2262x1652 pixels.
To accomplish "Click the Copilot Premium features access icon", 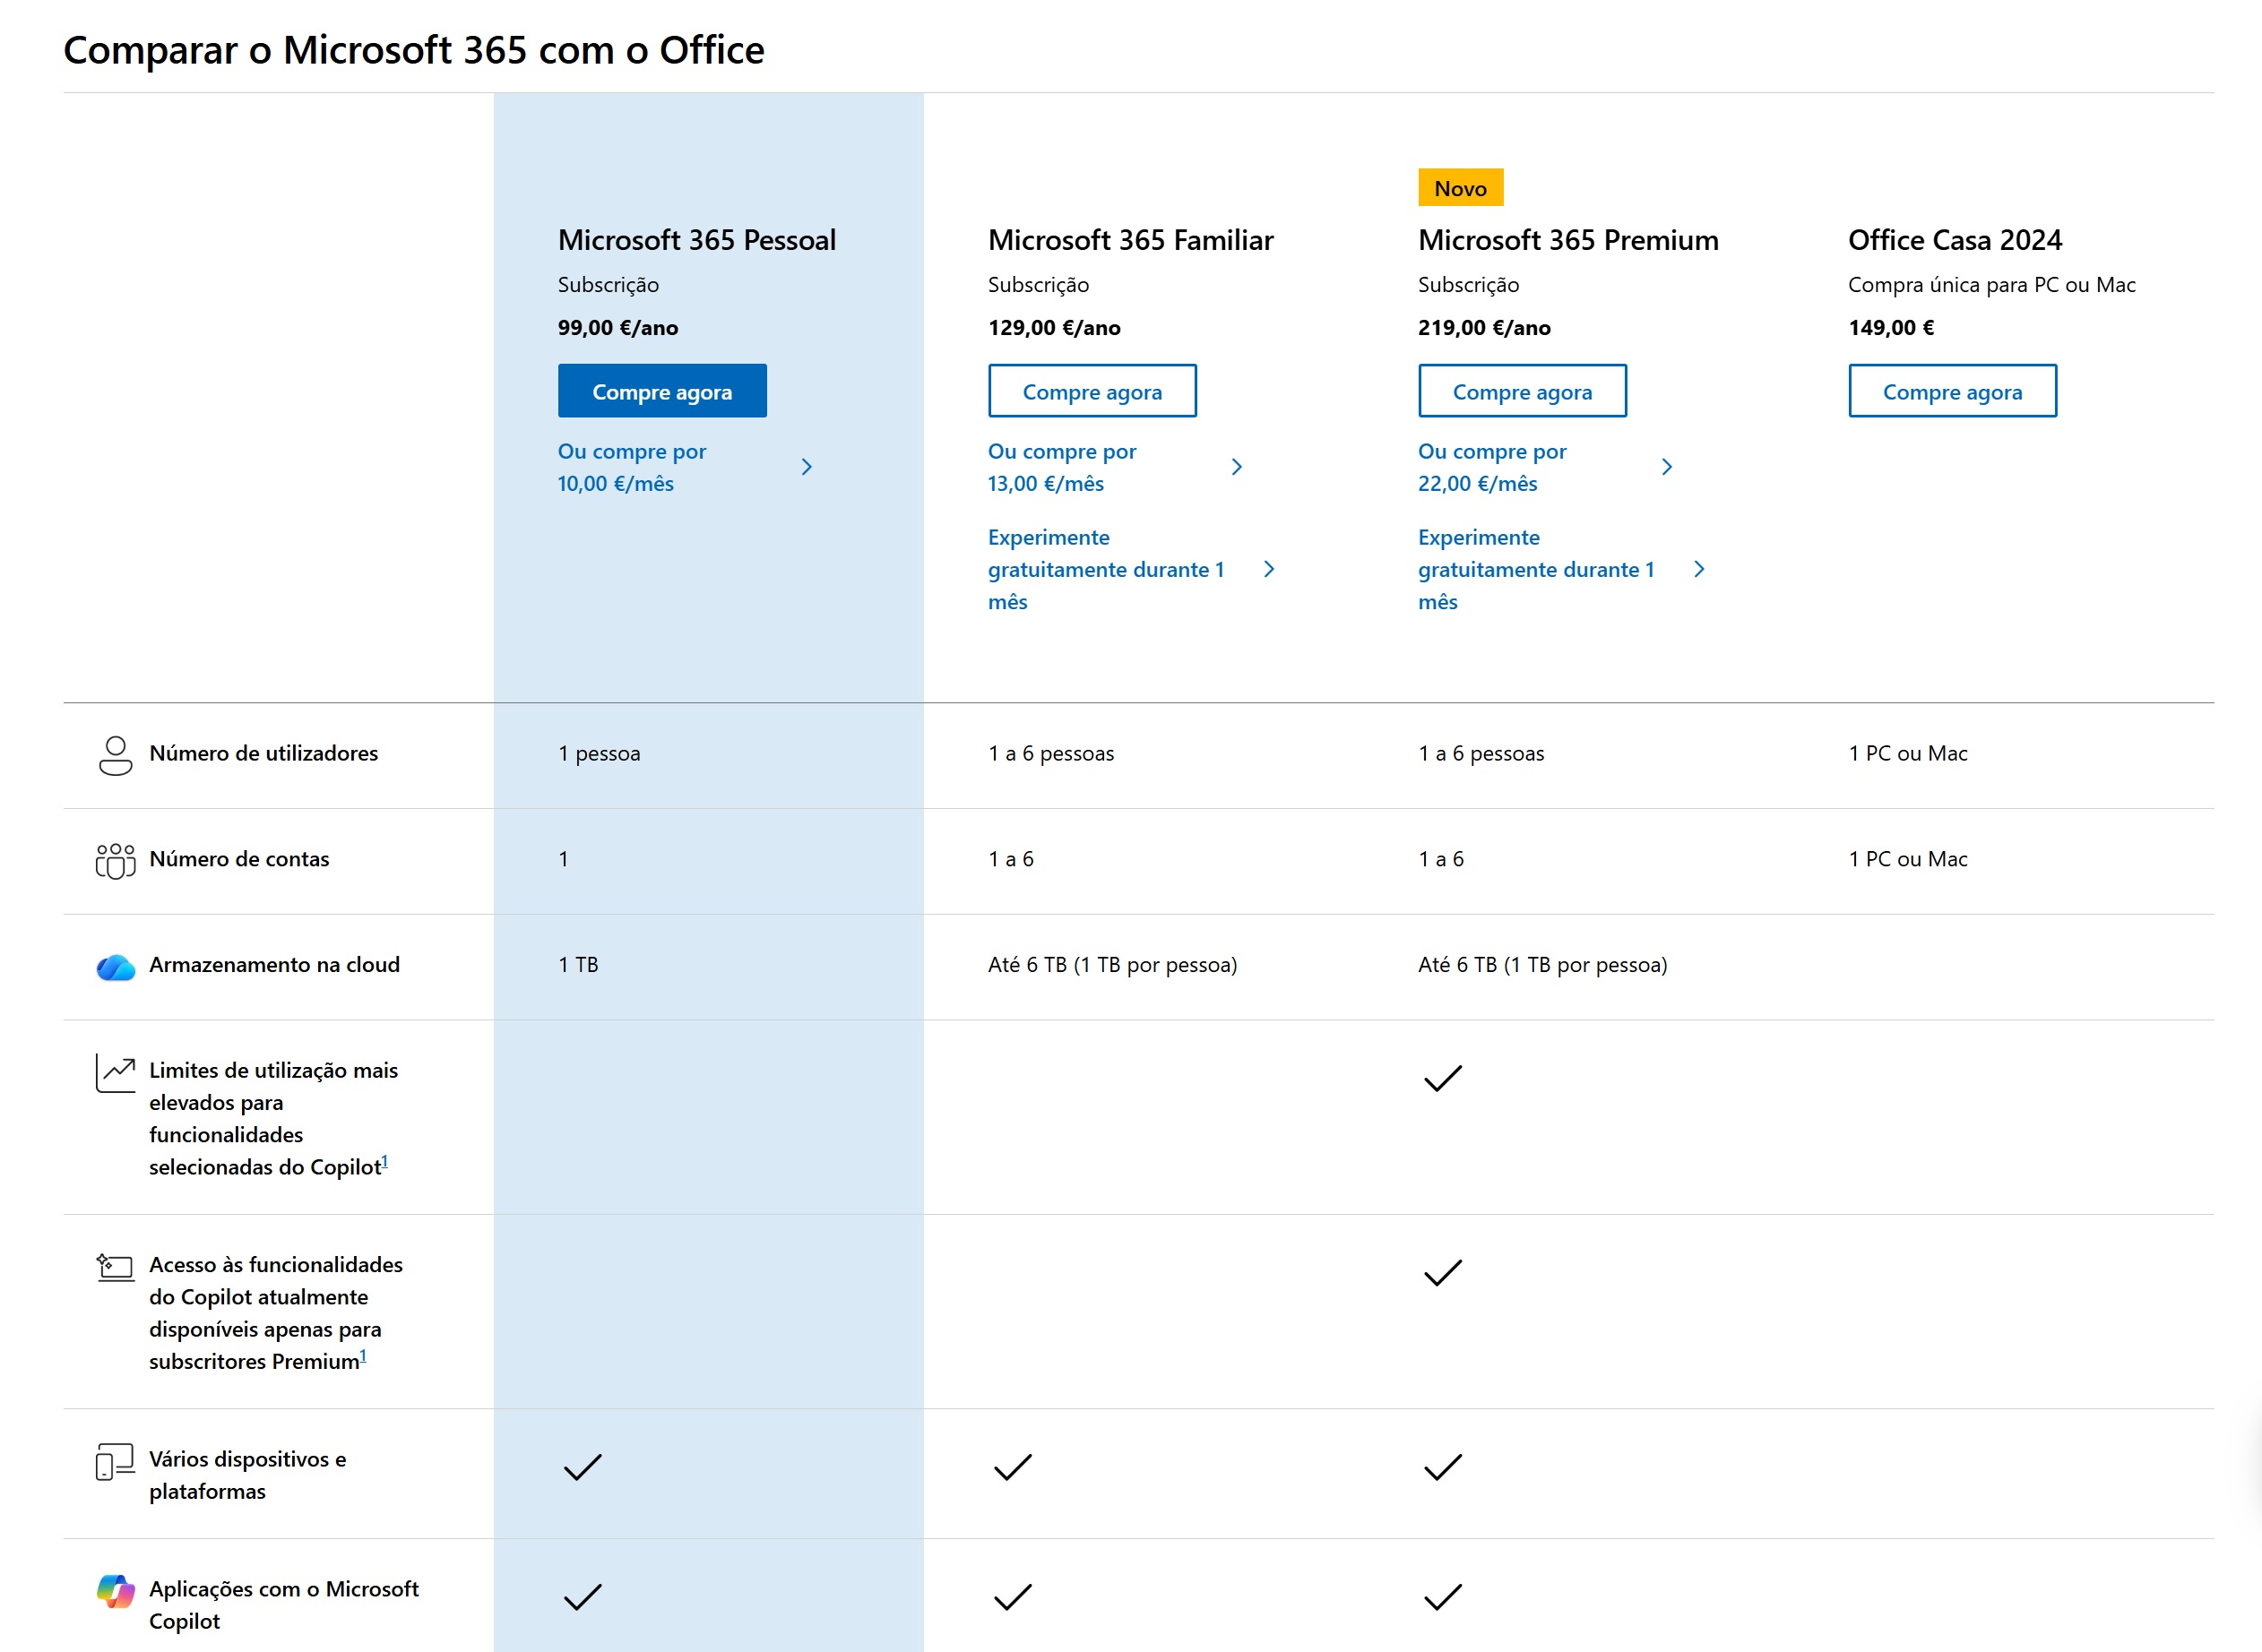I will coord(115,1267).
